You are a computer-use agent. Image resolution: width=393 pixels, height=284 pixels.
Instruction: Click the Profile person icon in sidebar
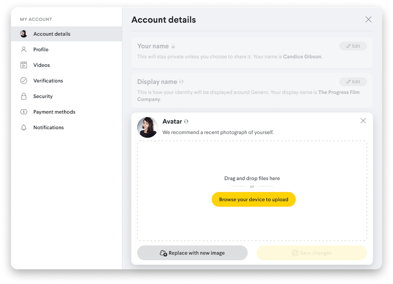[24, 50]
